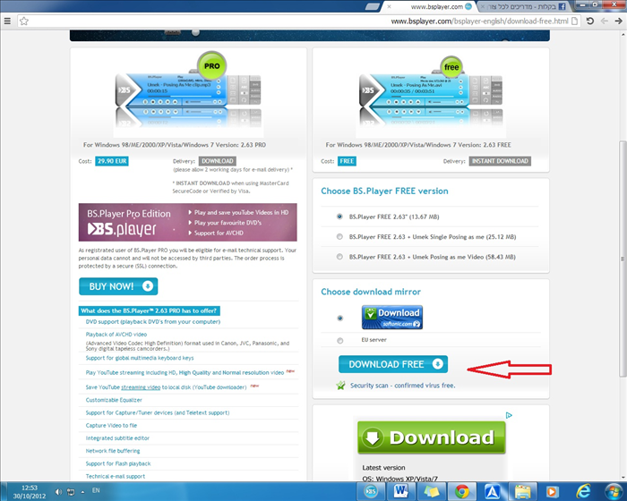
Task: Bookmark this page with the star icon
Action: pos(24,21)
